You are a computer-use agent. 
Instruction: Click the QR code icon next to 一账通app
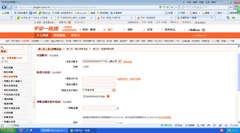point(203,30)
